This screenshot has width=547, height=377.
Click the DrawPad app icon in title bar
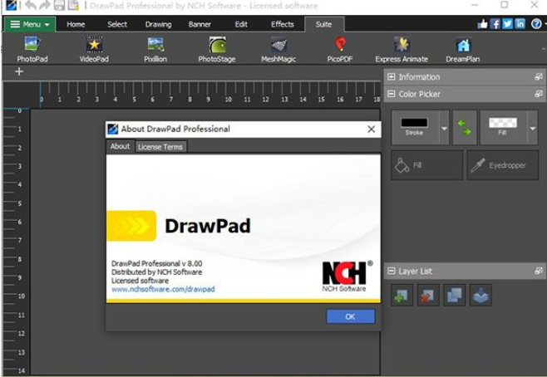click(x=10, y=5)
